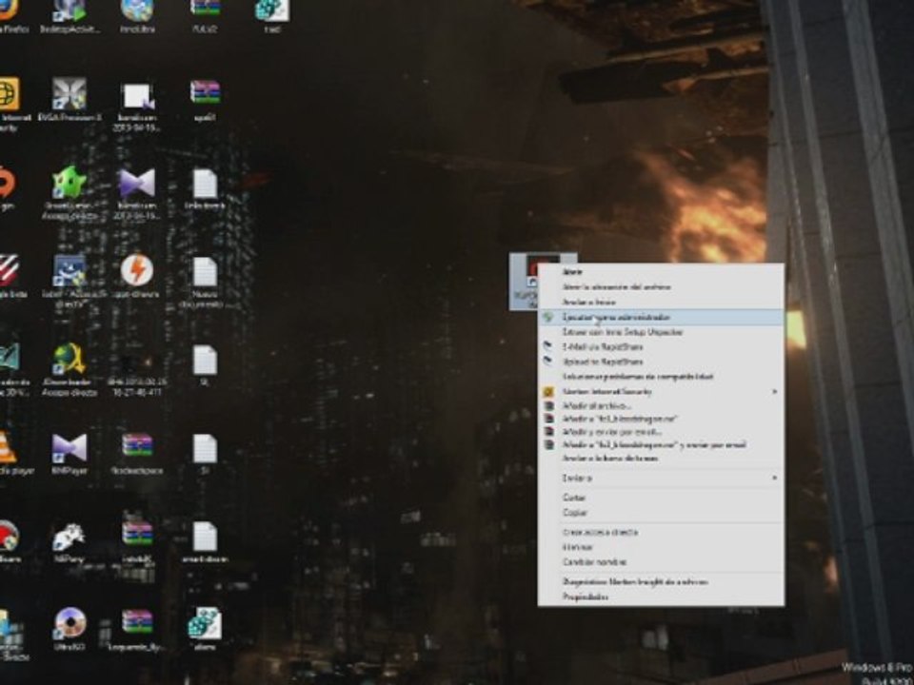Image resolution: width=914 pixels, height=685 pixels.
Task: Select the white pony shortcut icon
Action: click(x=70, y=537)
